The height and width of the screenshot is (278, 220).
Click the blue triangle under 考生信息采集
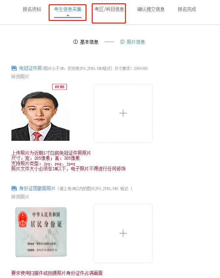pos(68,15)
